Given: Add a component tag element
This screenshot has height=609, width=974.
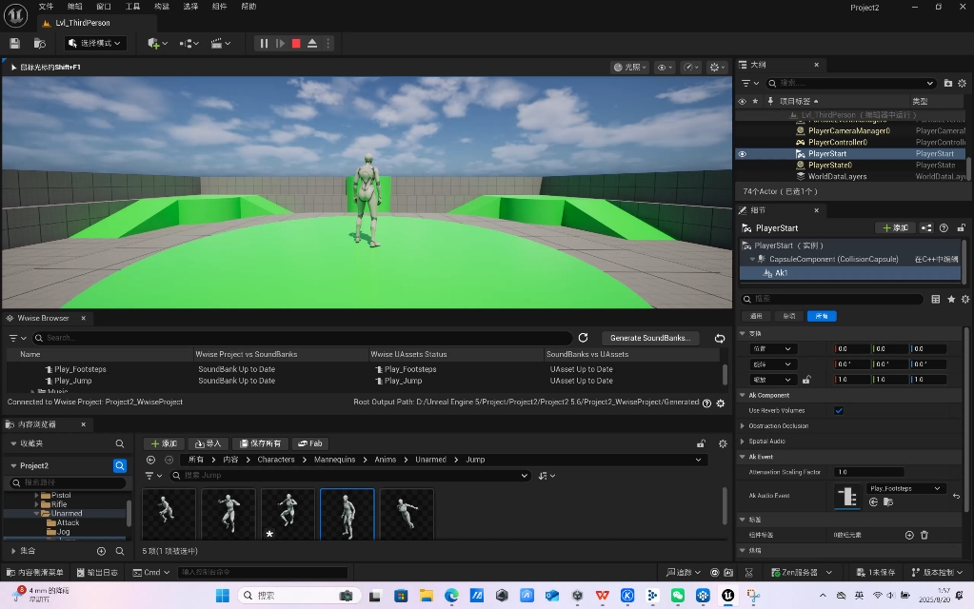Looking at the screenshot, I should point(909,535).
